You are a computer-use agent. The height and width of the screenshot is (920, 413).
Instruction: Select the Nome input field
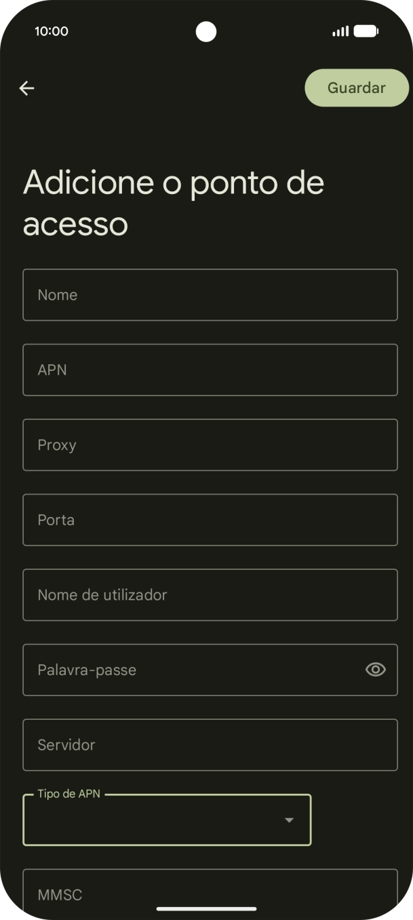click(210, 294)
